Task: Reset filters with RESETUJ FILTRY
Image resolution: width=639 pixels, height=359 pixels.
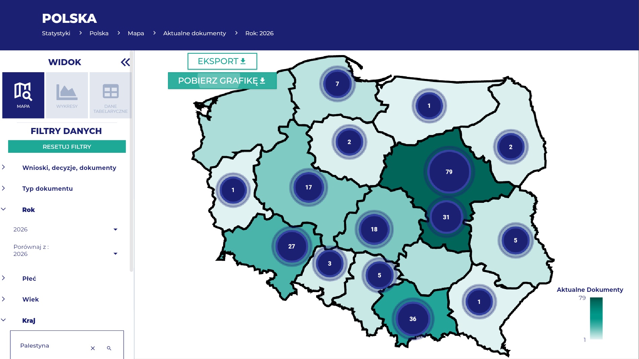Action: point(67,147)
